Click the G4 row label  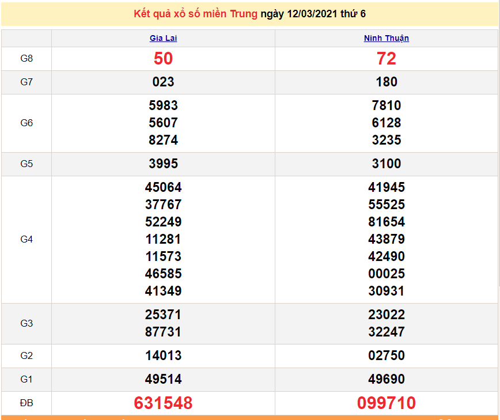26,240
